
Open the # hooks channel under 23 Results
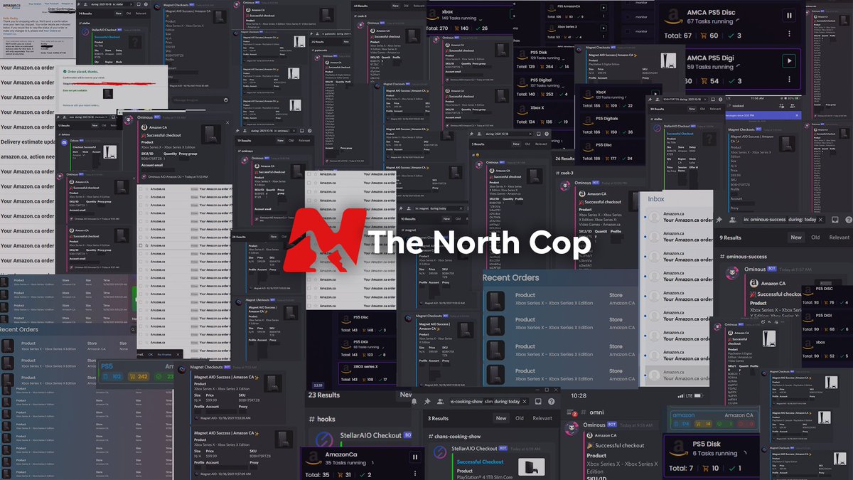click(x=322, y=419)
